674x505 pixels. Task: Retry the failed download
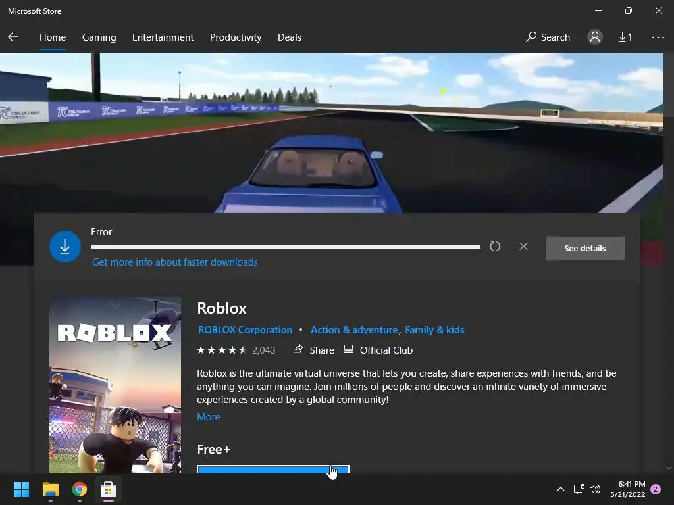click(495, 246)
